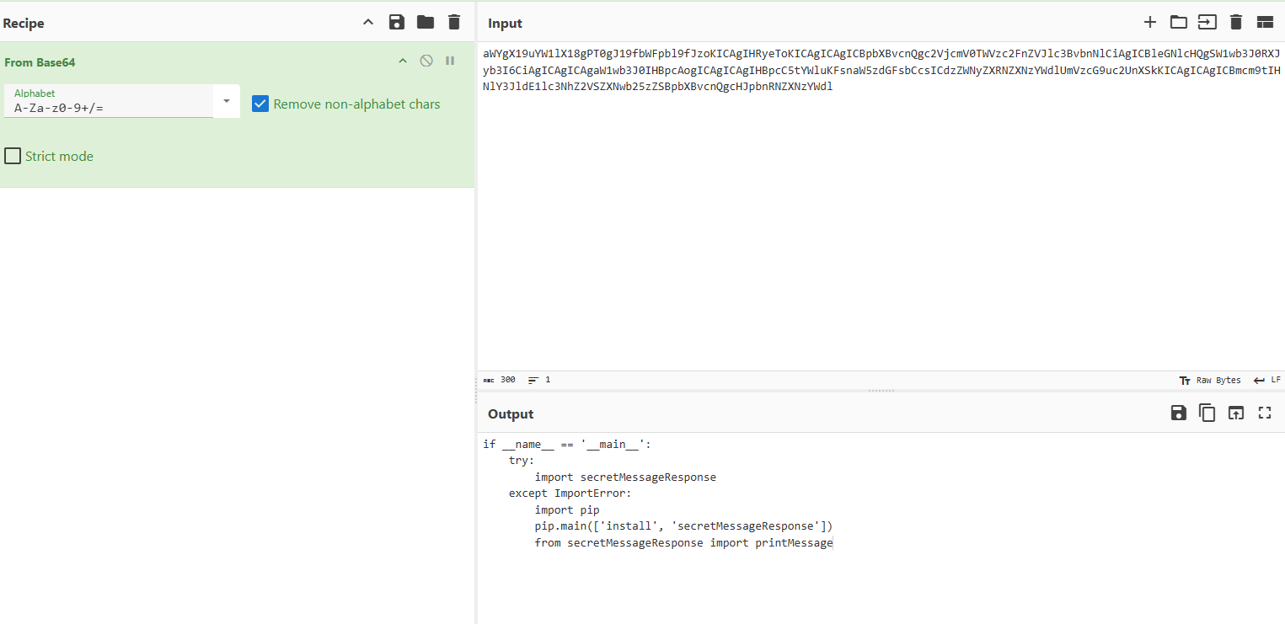The height and width of the screenshot is (624, 1285).
Task: Enable the Strict mode checkbox
Action: pyautogui.click(x=13, y=156)
